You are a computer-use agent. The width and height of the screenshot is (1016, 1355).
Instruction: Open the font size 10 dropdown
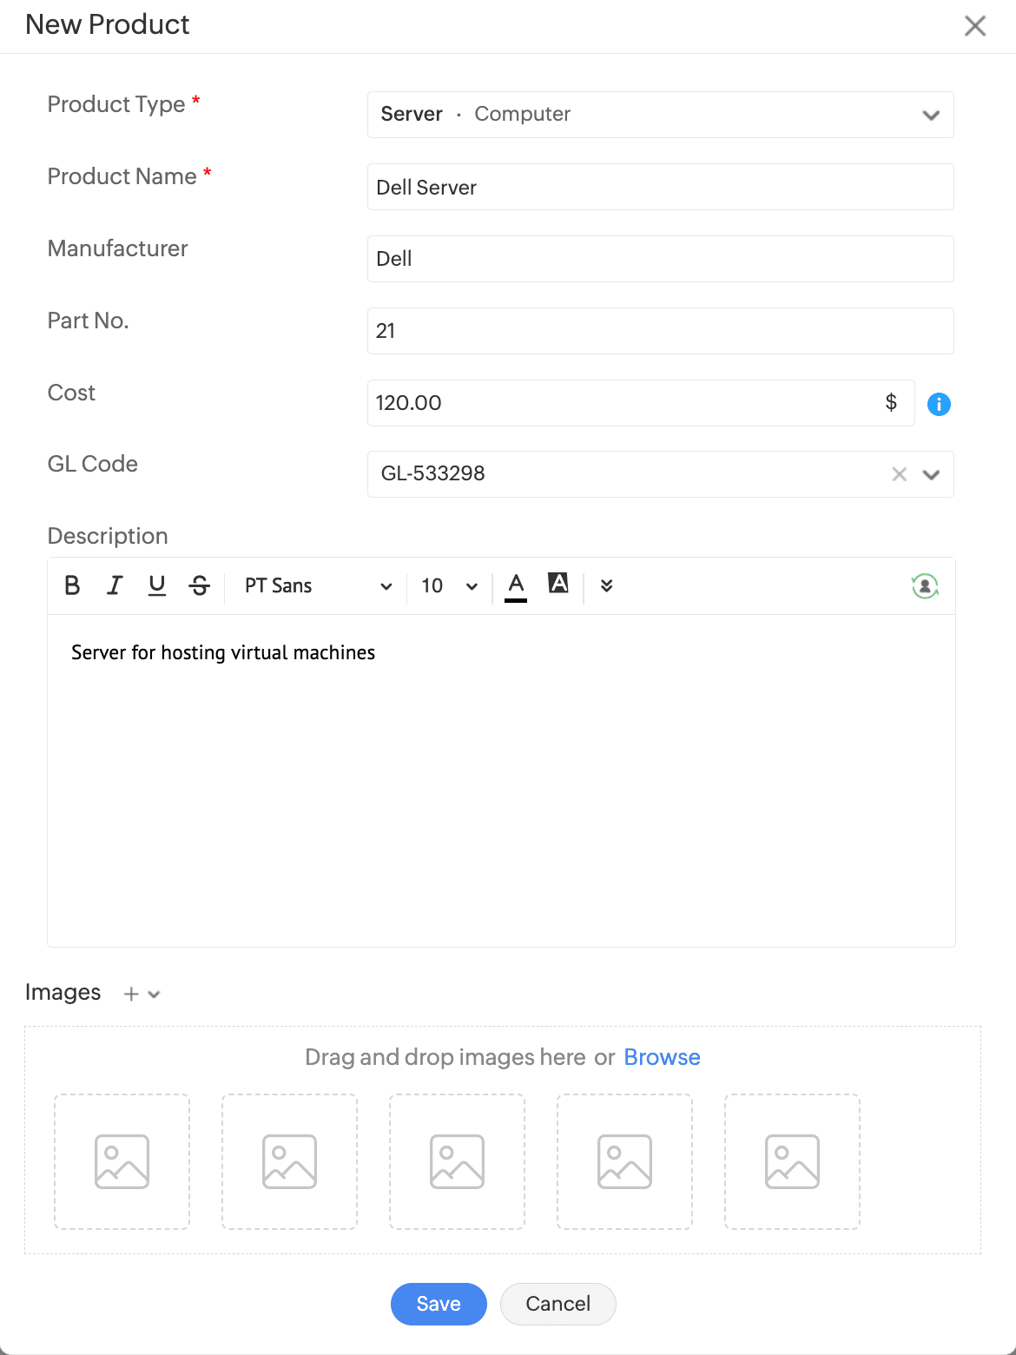(x=449, y=586)
